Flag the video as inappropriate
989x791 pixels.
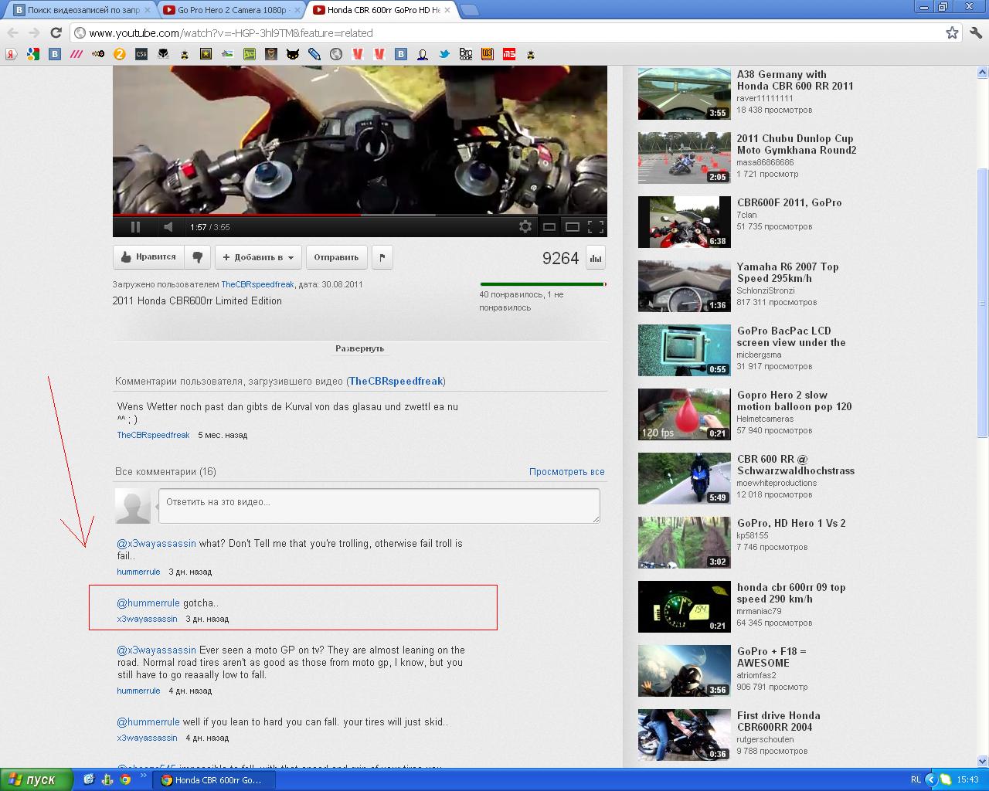(x=382, y=257)
